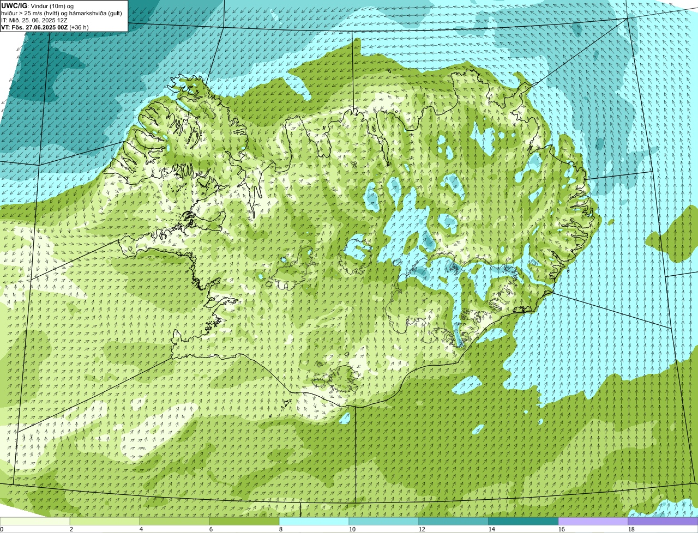698x533 pixels.
Task: Click the legend scale label '8'
Action: 280,529
